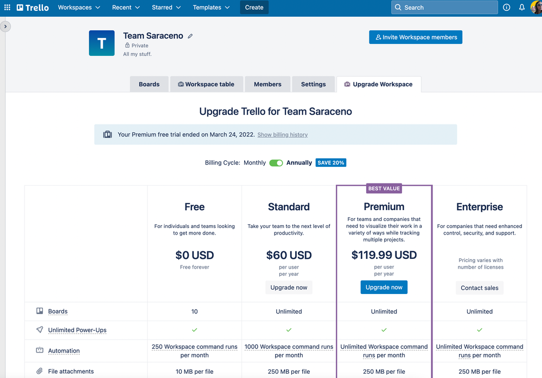The height and width of the screenshot is (378, 542).
Task: Click Contact sales under Enterprise
Action: (480, 288)
